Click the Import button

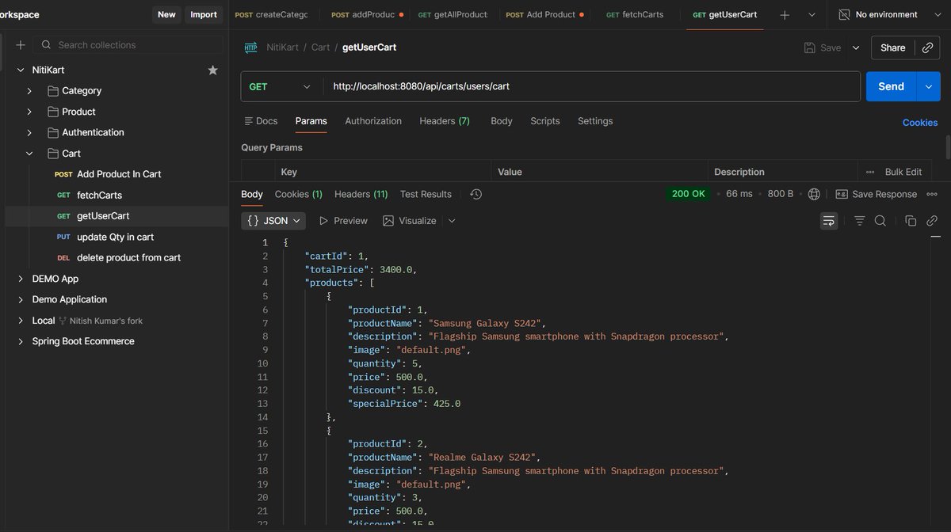(204, 14)
